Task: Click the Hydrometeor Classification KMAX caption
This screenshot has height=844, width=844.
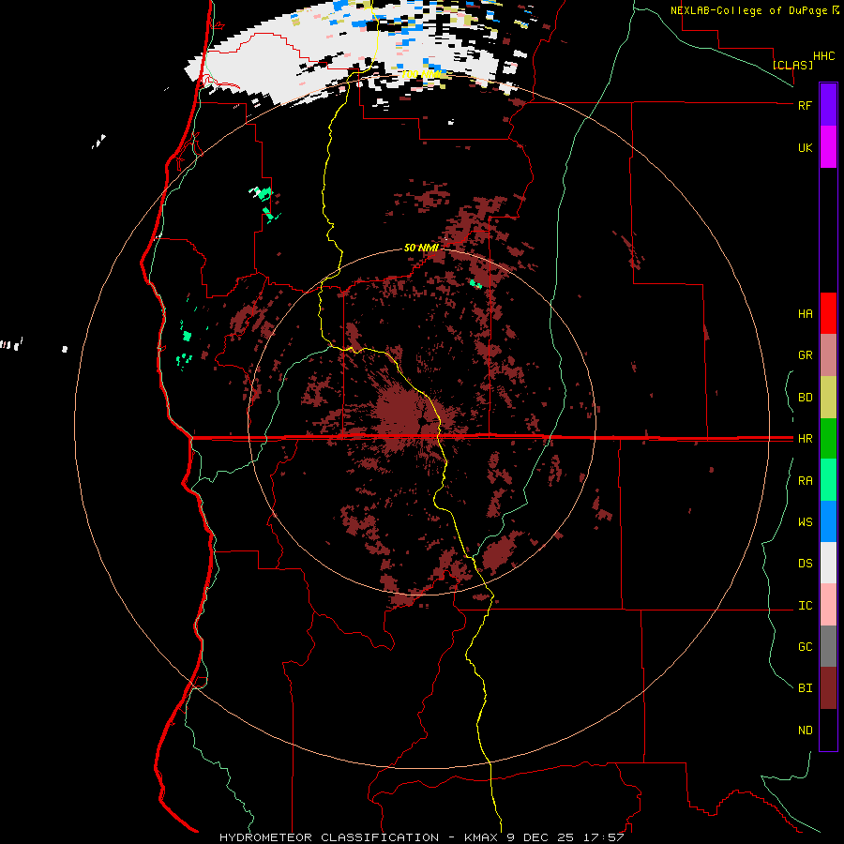Action: [421, 837]
